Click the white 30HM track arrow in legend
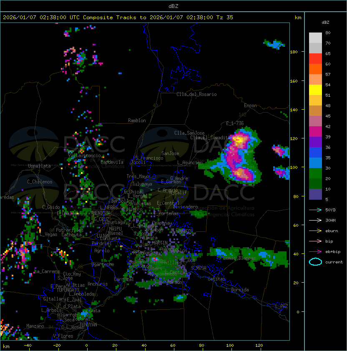Image resolution: width=347 pixels, height=351 pixels. tap(315, 220)
